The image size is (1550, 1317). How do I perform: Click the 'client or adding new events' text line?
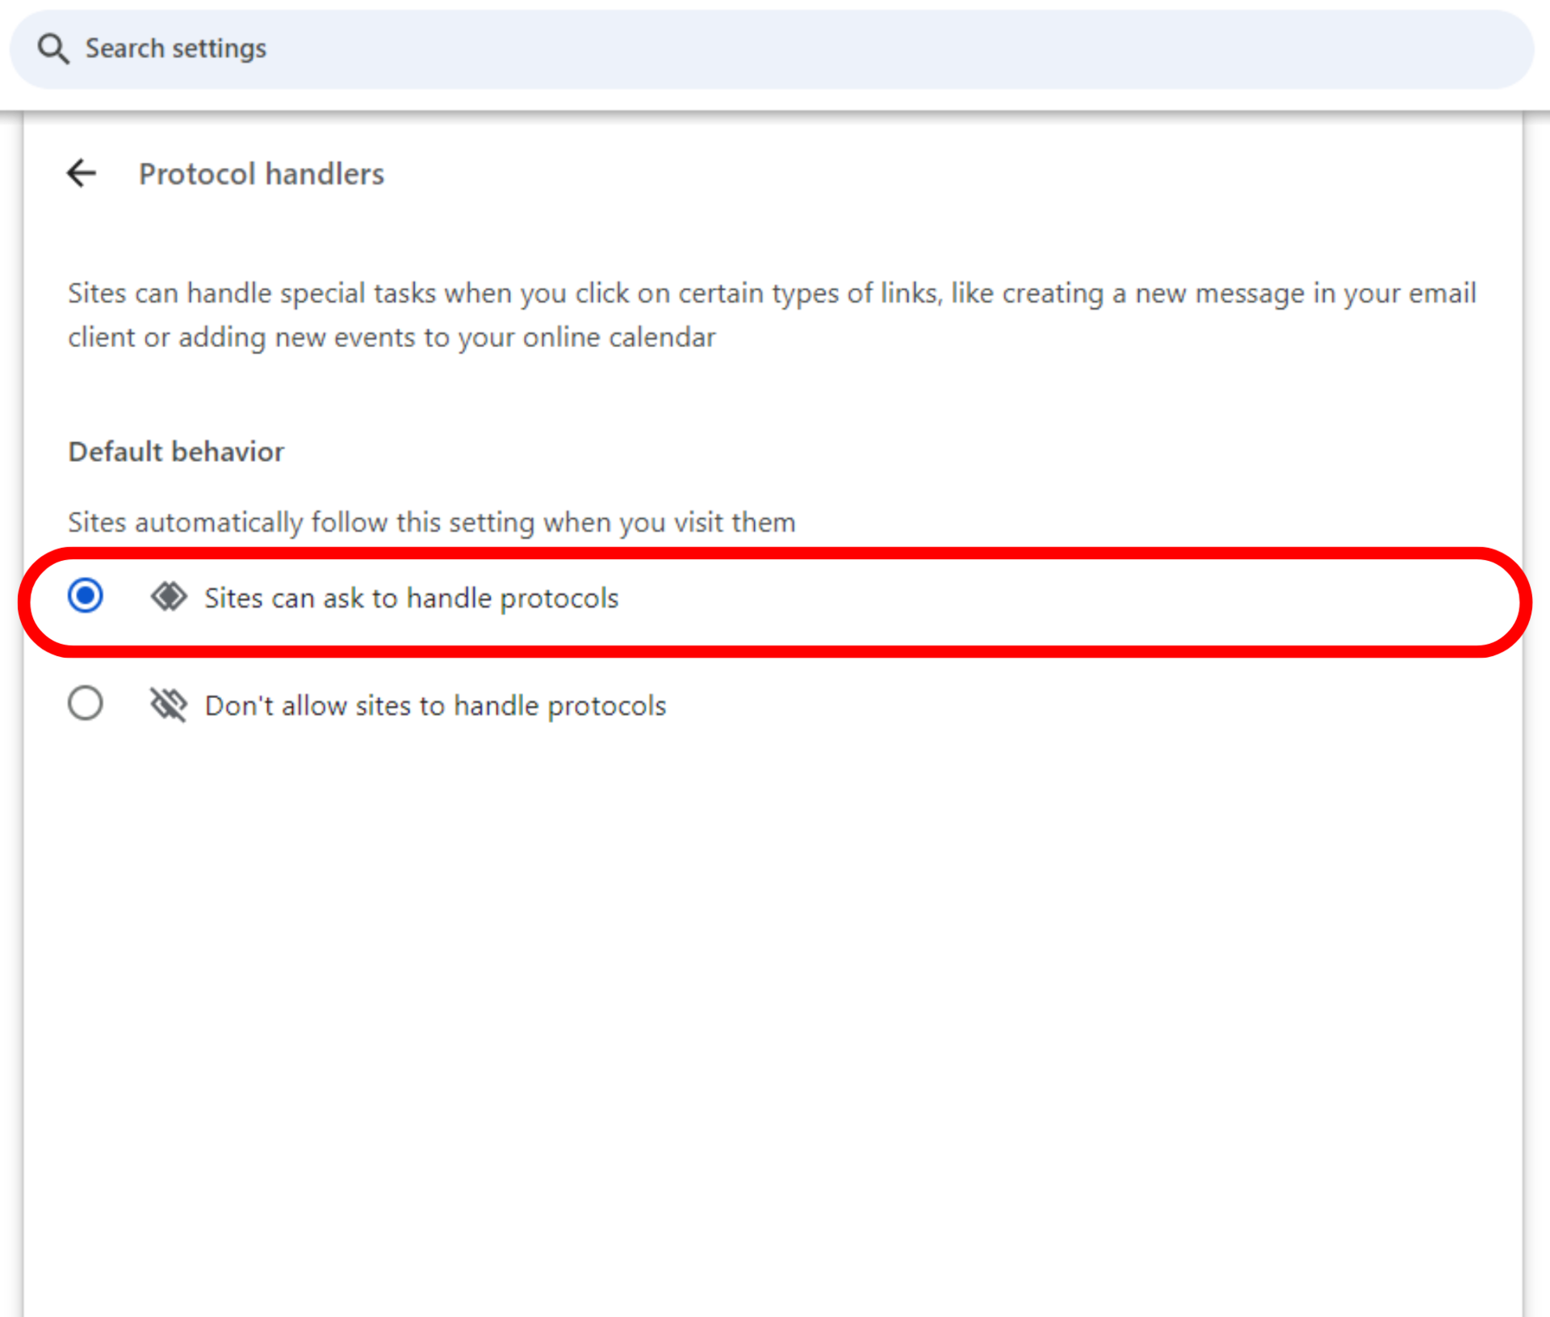392,337
